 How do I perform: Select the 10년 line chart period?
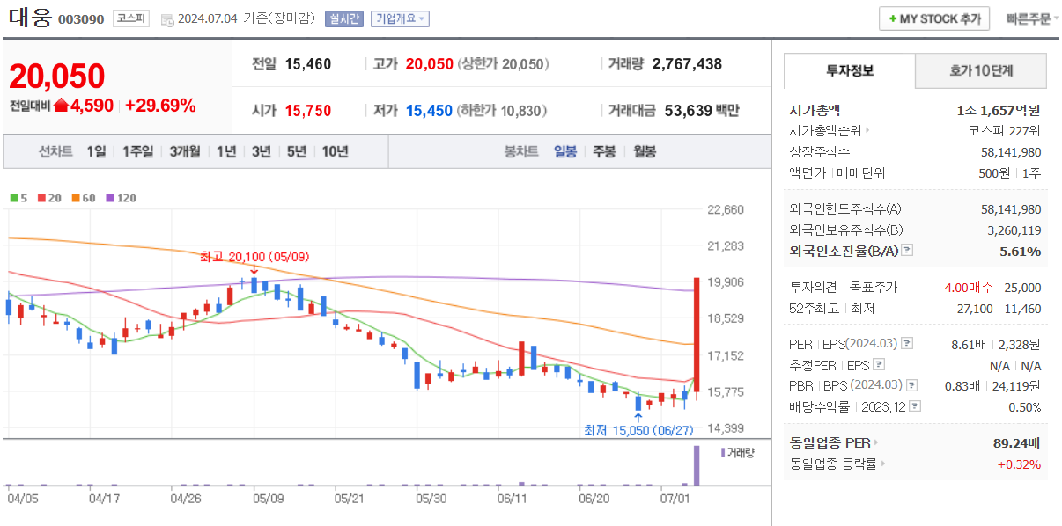(336, 151)
